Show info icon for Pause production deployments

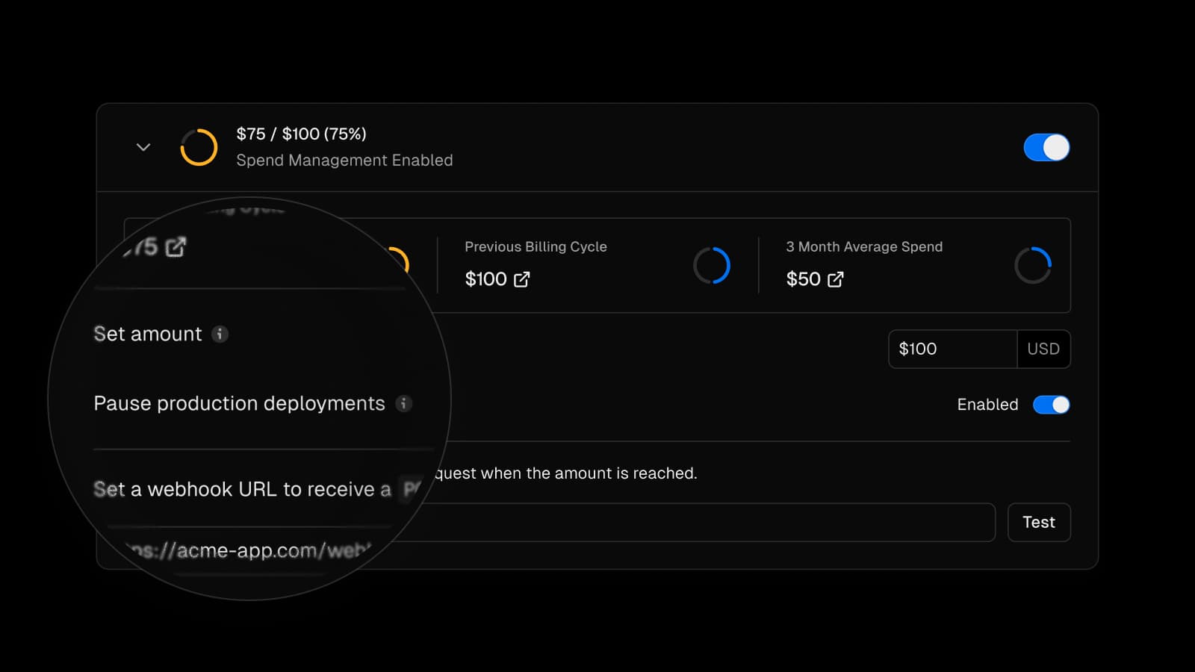(x=403, y=403)
